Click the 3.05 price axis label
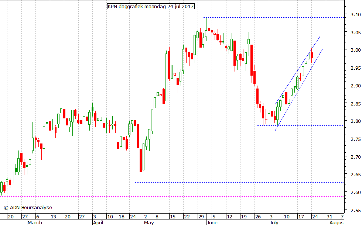Screen dimensions: 362x225 coord(355,32)
